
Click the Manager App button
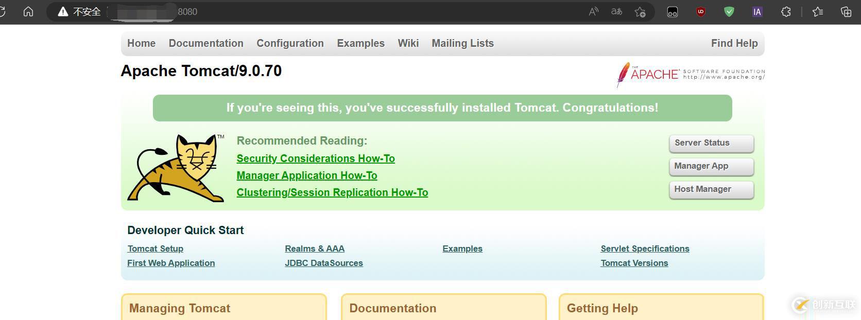[x=711, y=166]
